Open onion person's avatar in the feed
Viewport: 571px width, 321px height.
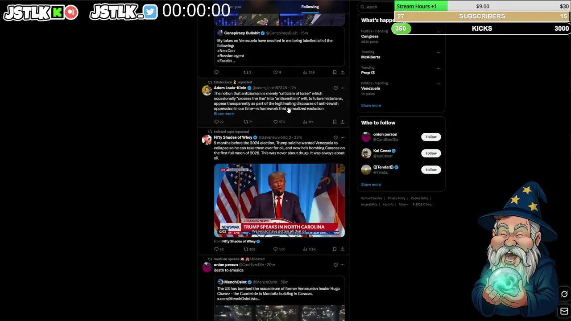[207, 267]
